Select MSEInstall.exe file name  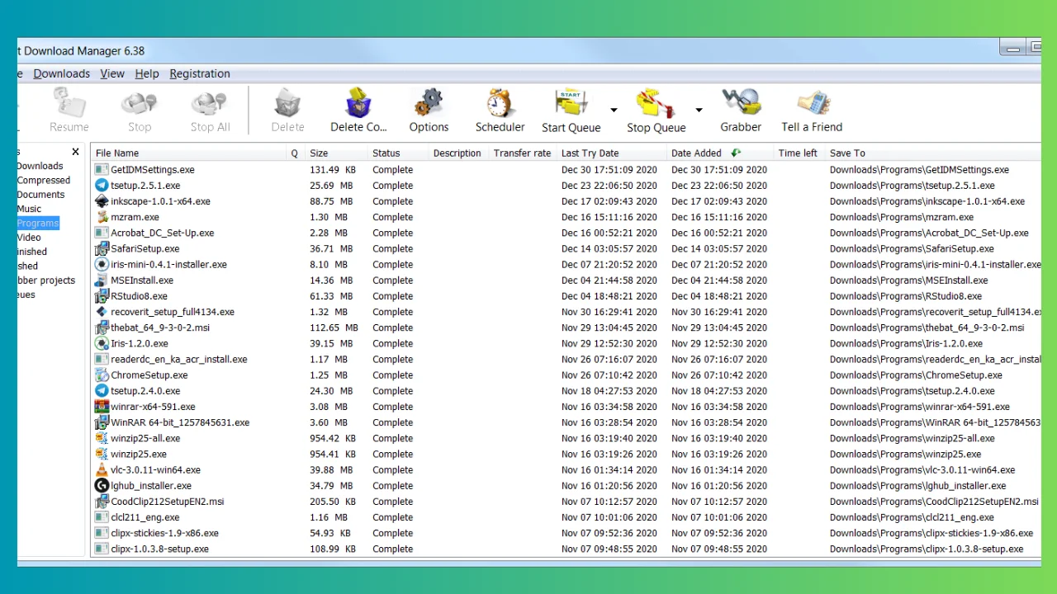pos(142,280)
